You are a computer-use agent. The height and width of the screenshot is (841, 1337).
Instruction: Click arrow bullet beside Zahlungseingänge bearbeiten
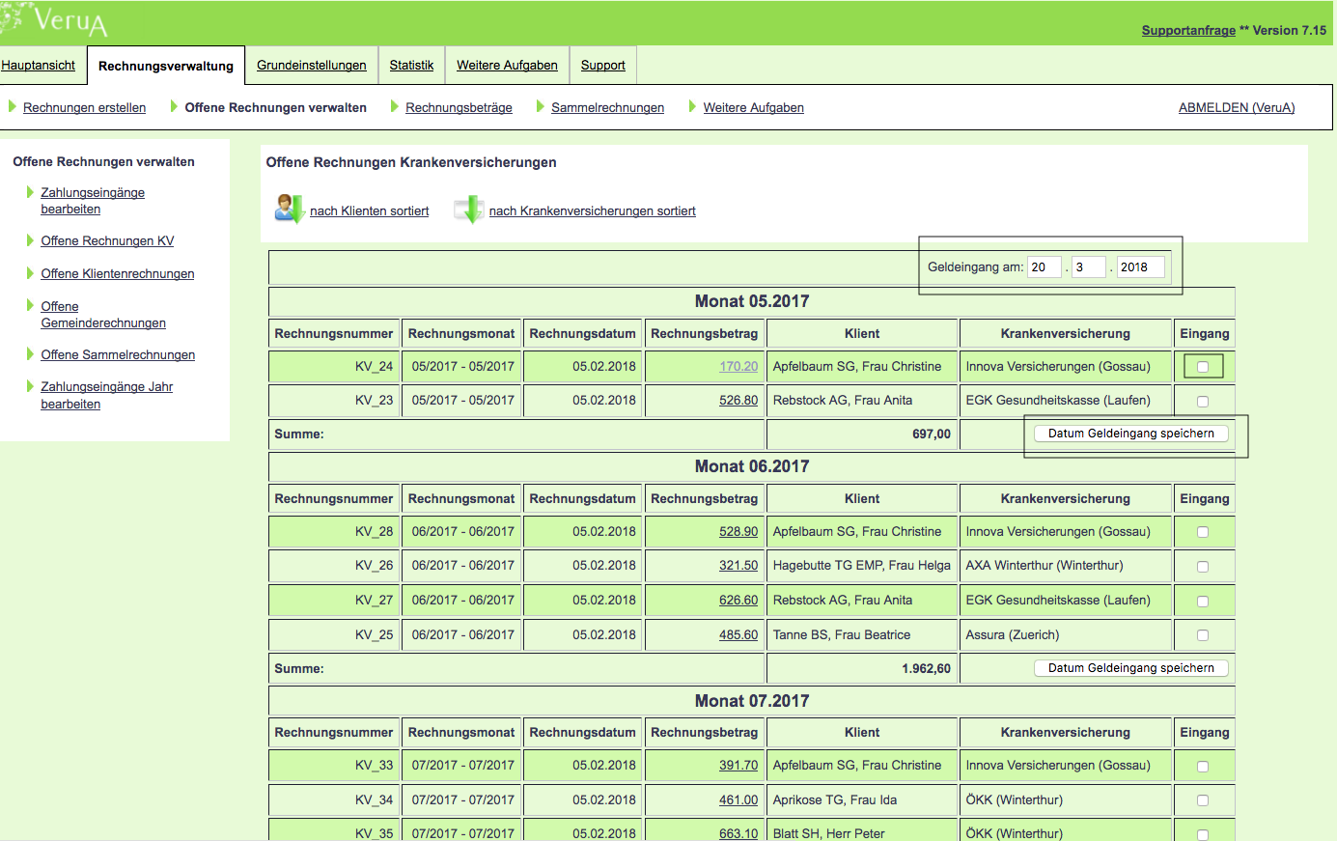[x=31, y=192]
